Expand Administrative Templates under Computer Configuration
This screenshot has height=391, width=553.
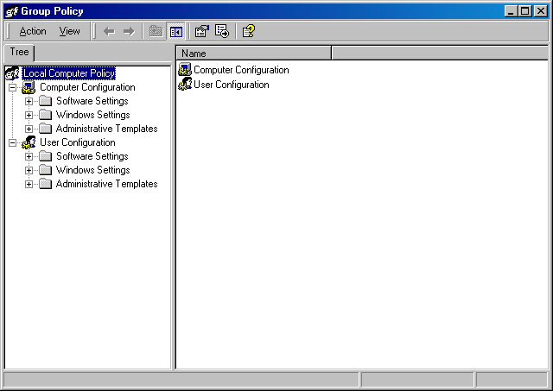(x=29, y=129)
